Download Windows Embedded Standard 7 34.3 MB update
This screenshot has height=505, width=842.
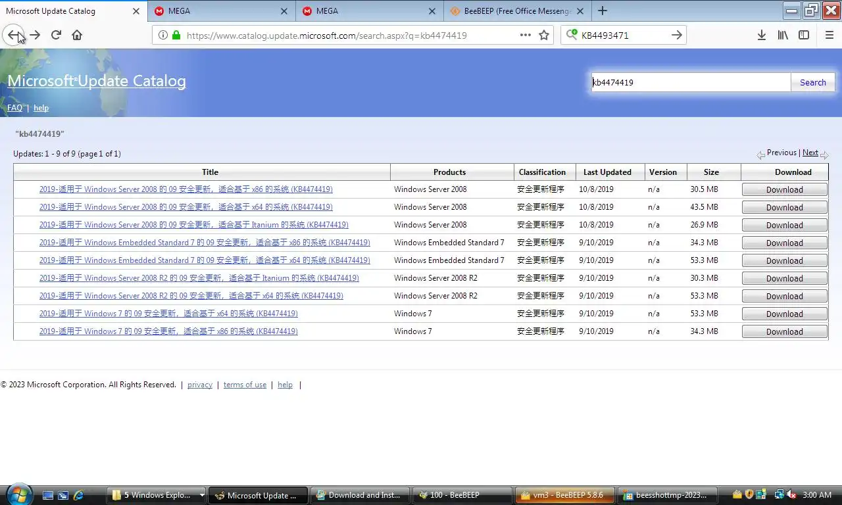tap(784, 243)
